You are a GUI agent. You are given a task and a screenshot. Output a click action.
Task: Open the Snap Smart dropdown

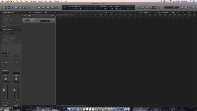tap(150, 13)
